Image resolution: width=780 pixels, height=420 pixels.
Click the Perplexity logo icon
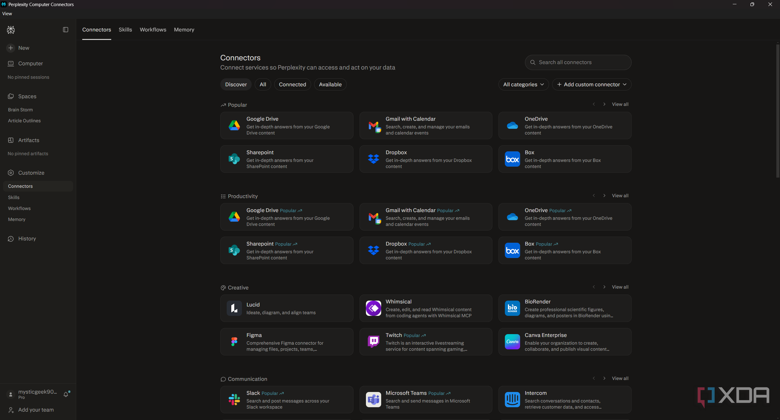(11, 30)
